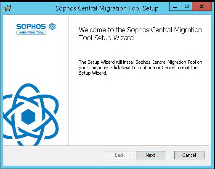Click Next to continue installation
This screenshot has height=169, width=215.
coord(151,155)
